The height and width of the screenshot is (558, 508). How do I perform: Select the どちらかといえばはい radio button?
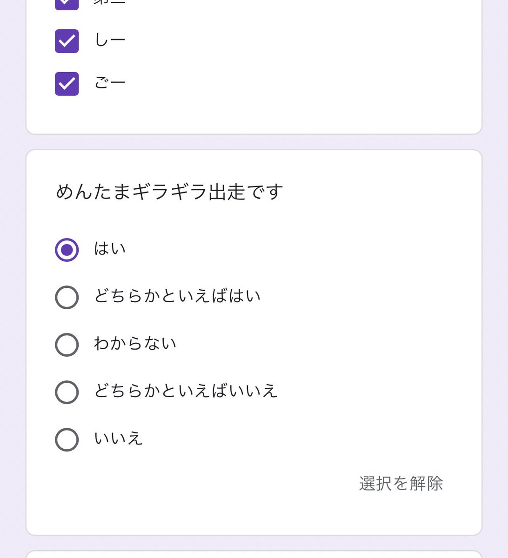point(67,297)
